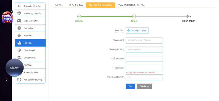Viewport: 219px width, 101px height.
Task: Open Cách chơi menu item
Action: pyautogui.click(x=30, y=28)
